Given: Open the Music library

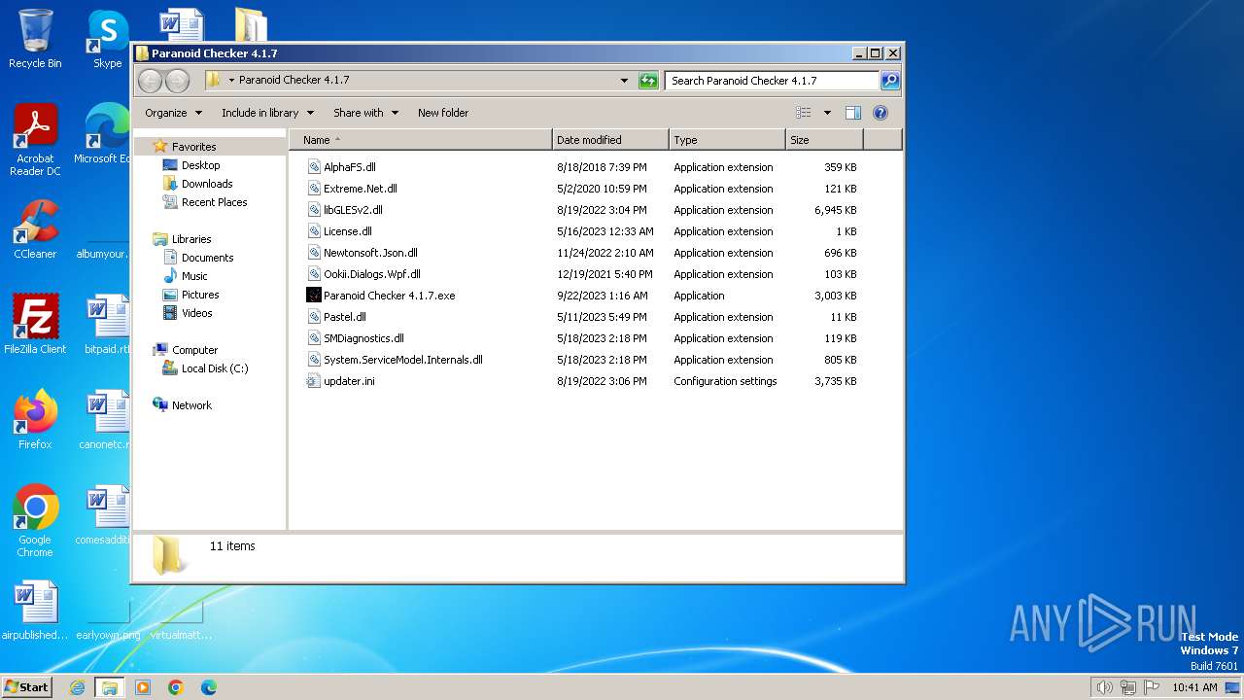Looking at the screenshot, I should coord(194,276).
